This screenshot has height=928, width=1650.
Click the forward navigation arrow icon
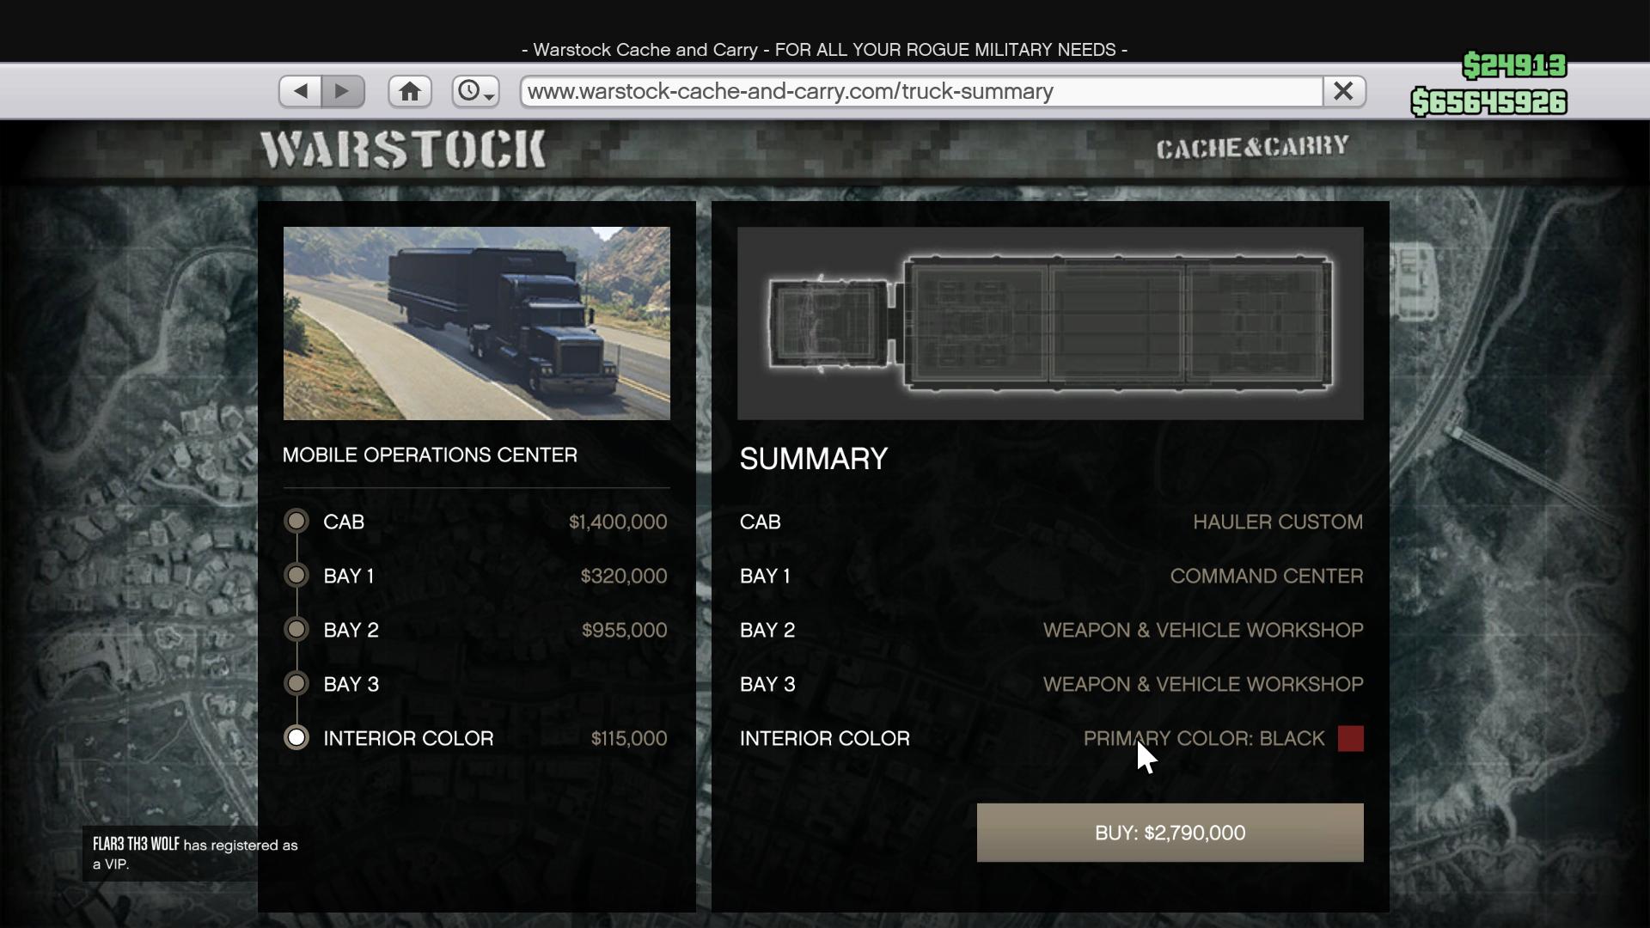pyautogui.click(x=344, y=90)
